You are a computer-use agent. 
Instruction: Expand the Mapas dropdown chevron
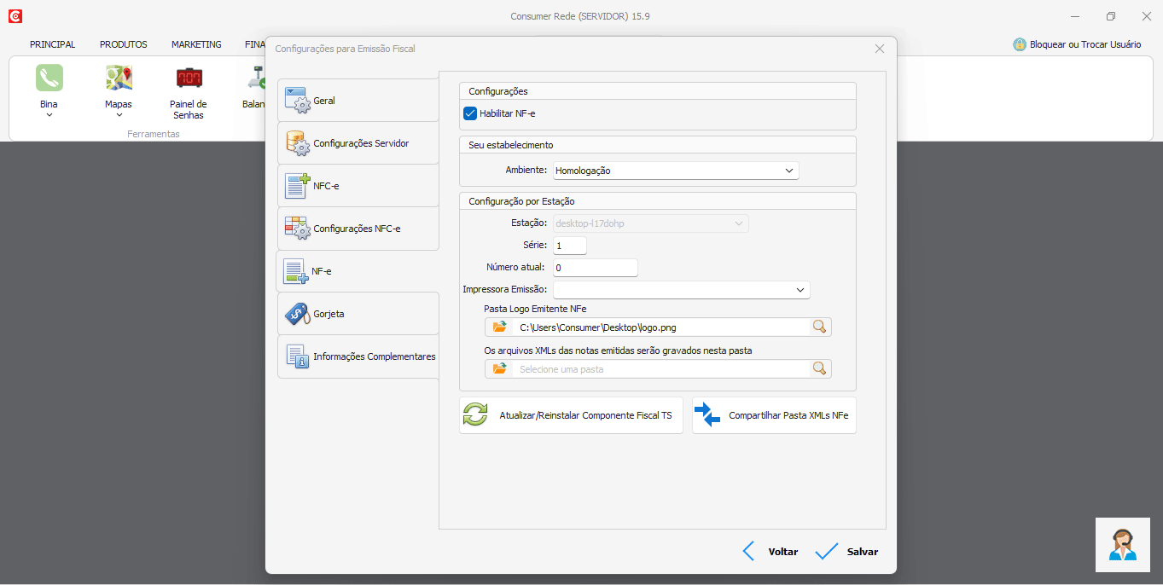(x=119, y=115)
